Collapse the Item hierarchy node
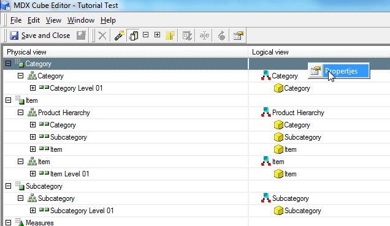390x226 pixels. tap(20, 162)
